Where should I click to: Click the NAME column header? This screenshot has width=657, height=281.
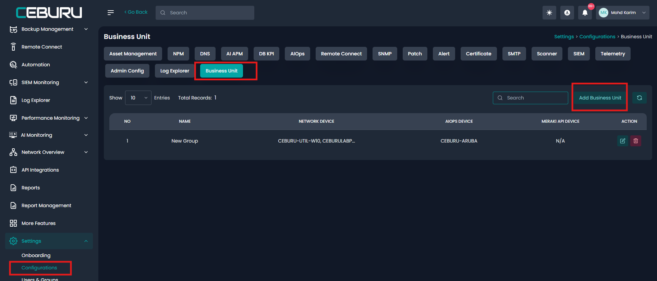185,121
